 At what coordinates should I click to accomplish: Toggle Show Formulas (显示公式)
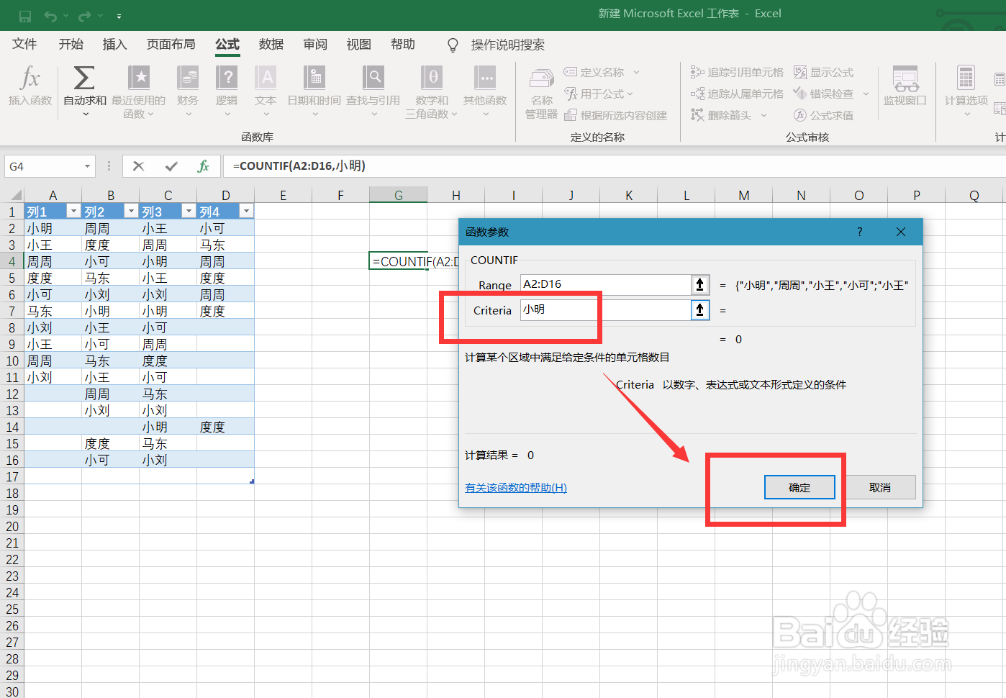coord(823,72)
